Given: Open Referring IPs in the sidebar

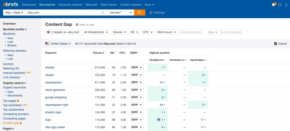Looking at the screenshot, I should (11, 68).
